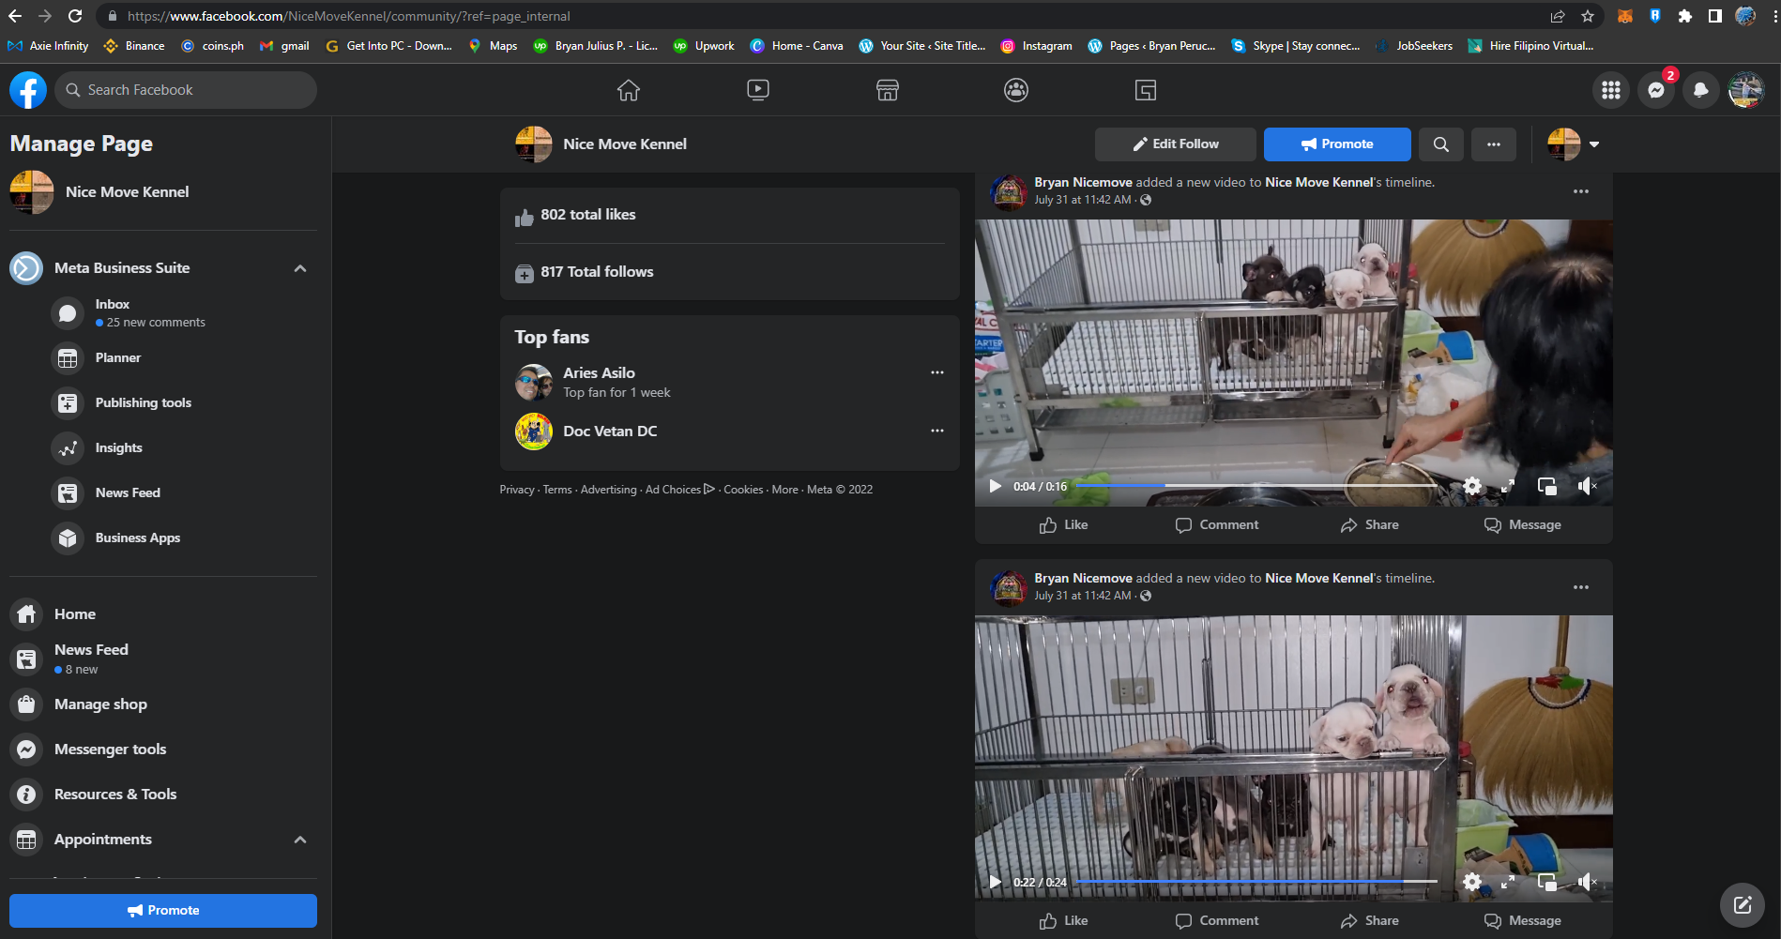The width and height of the screenshot is (1781, 939).
Task: Search the Nice Move Kennel page with magnifier
Action: (x=1441, y=144)
